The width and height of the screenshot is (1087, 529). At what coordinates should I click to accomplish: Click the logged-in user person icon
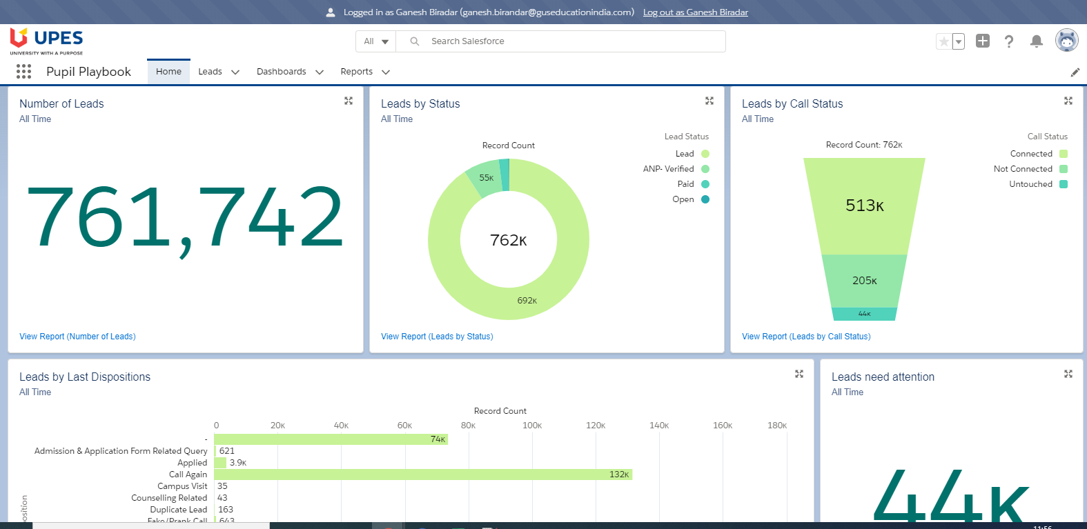[331, 12]
